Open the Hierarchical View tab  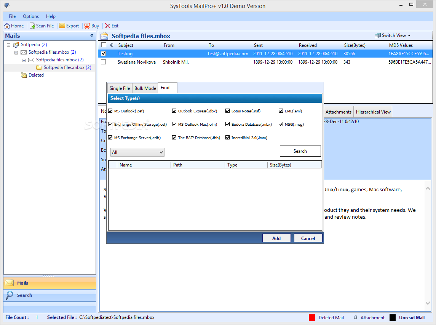click(373, 112)
